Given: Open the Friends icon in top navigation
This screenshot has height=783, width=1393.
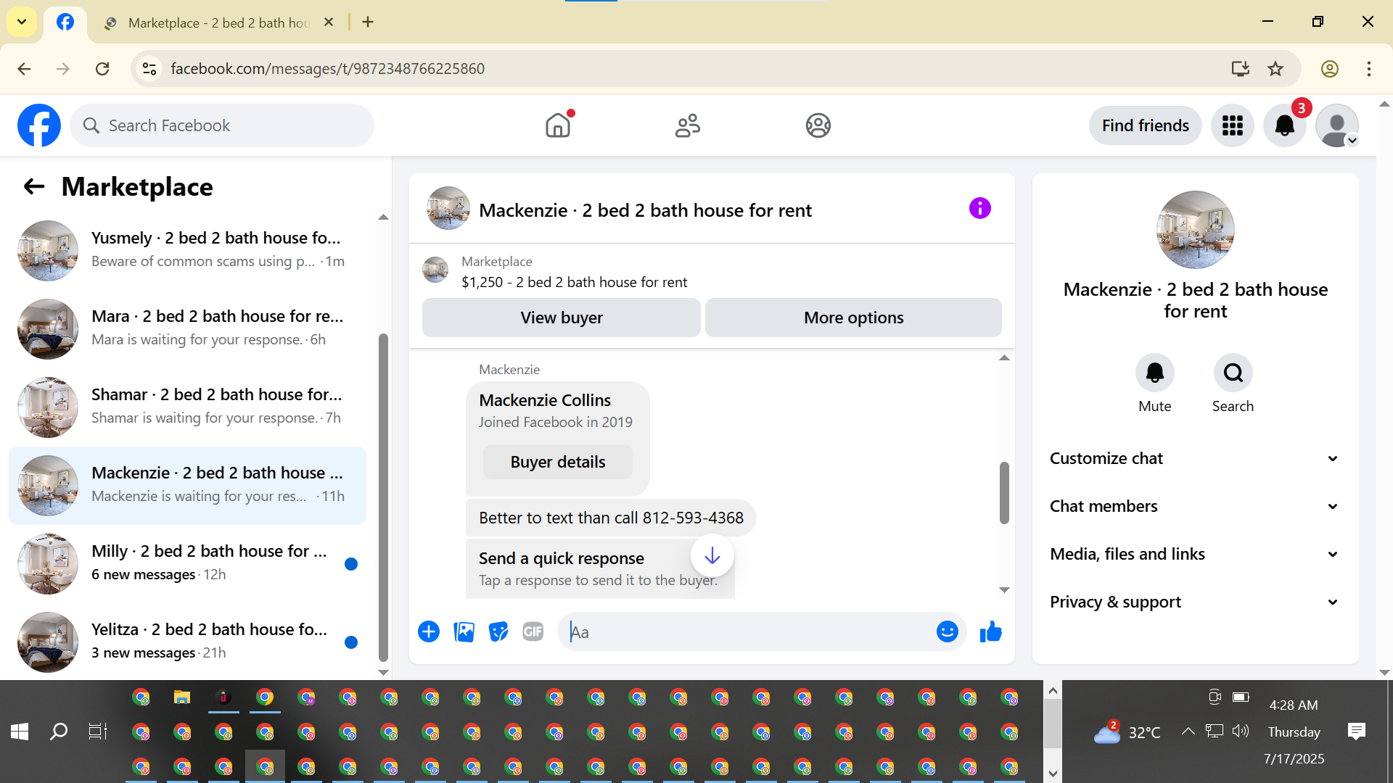Looking at the screenshot, I should pyautogui.click(x=687, y=125).
